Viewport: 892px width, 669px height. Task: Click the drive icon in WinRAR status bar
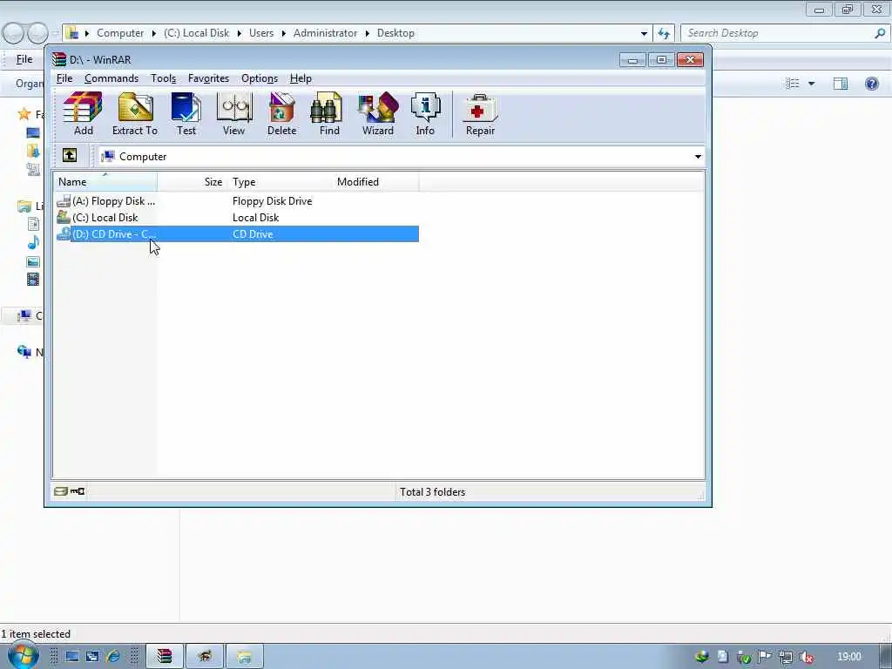click(61, 491)
